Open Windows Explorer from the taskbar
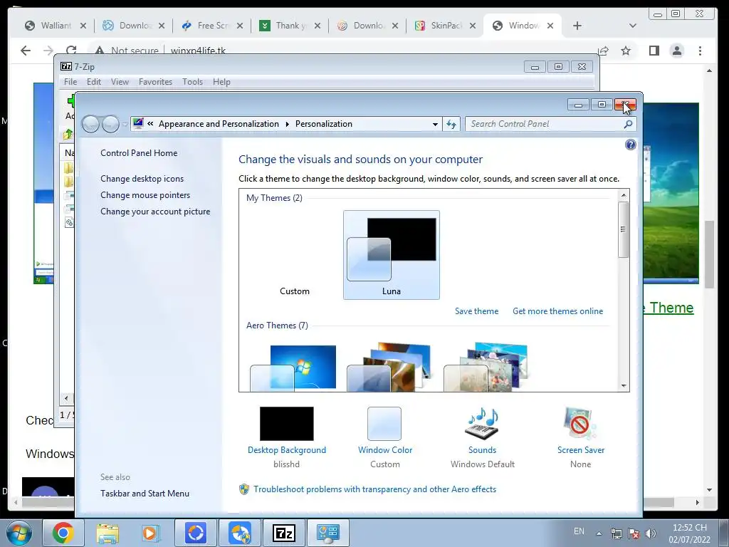Image resolution: width=729 pixels, height=547 pixels. pyautogui.click(x=107, y=533)
